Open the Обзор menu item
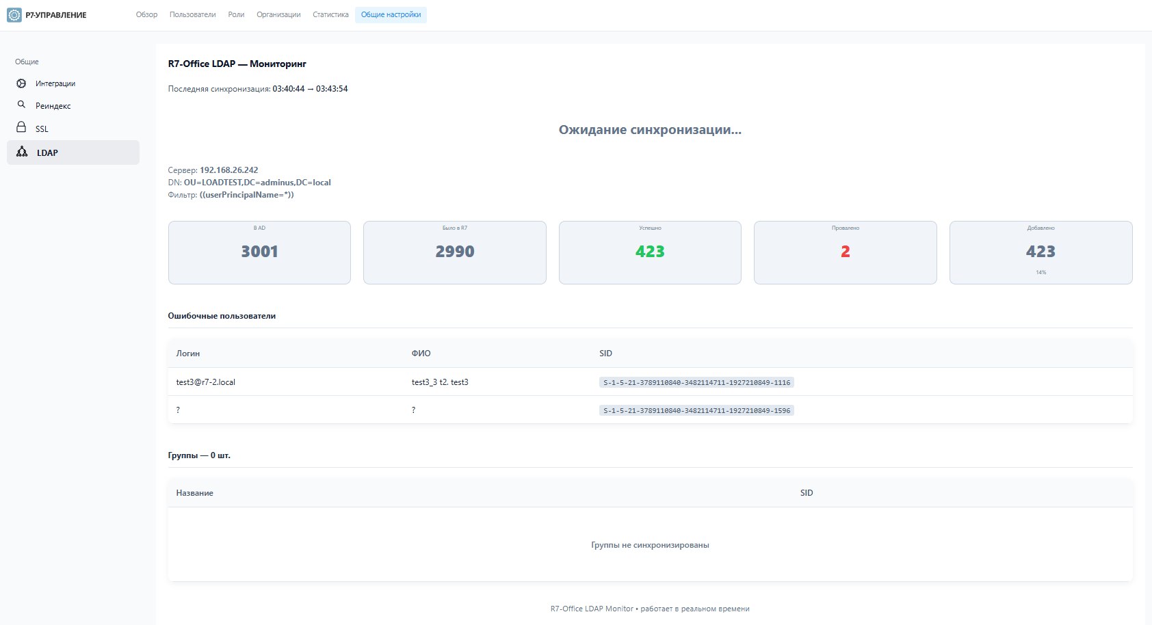The image size is (1152, 625). tap(147, 14)
